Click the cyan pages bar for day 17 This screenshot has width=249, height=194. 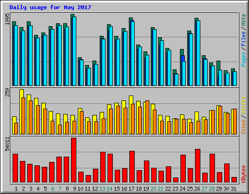point(133,53)
